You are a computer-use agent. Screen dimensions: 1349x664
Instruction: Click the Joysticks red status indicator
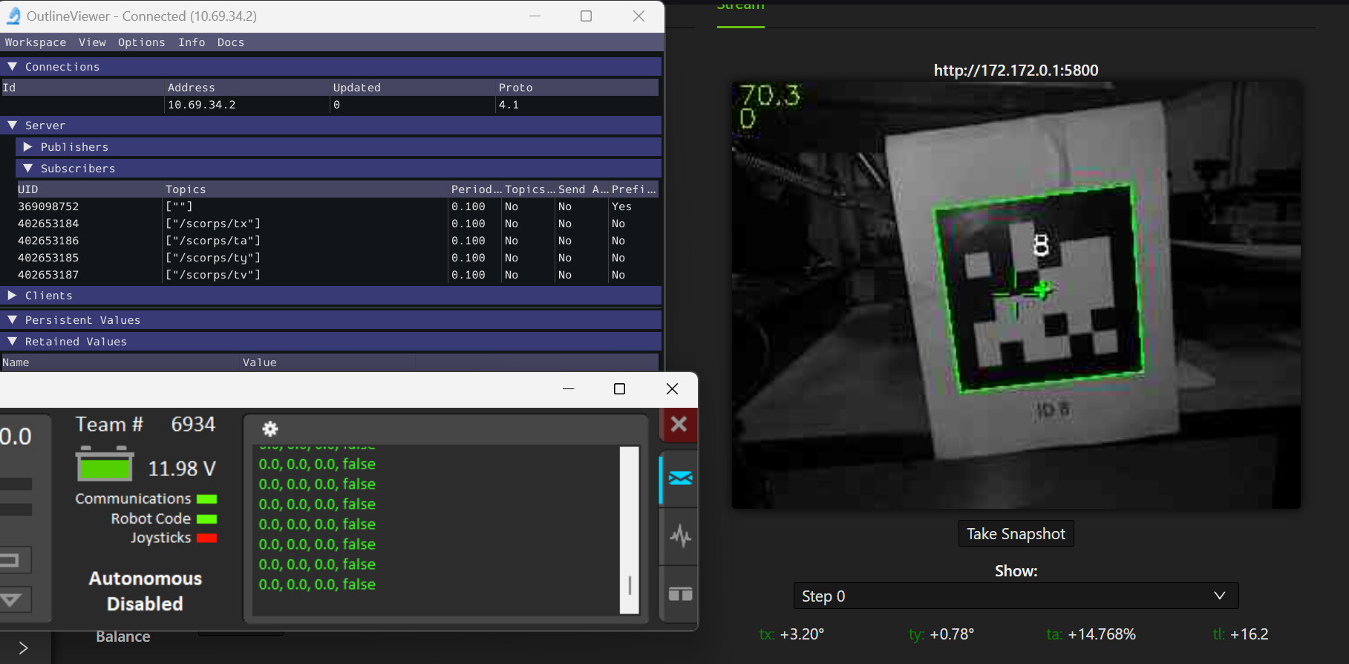pos(206,538)
